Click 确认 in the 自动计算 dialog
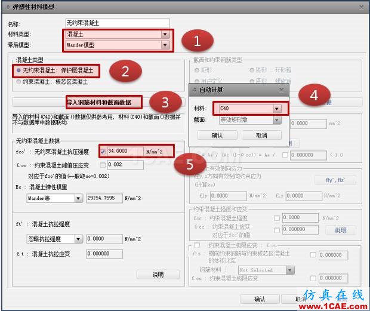 point(217,136)
